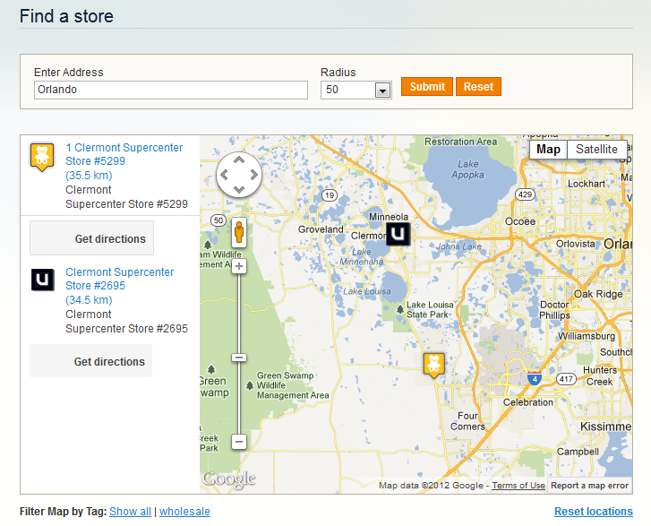Get directions to Clermont Supercenter Store #2695
651x526 pixels.
click(x=91, y=361)
